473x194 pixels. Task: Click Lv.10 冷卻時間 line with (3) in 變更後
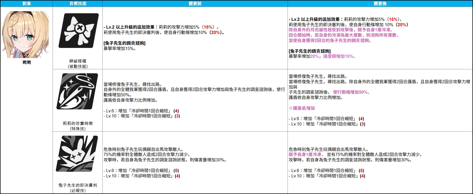pos(327,124)
